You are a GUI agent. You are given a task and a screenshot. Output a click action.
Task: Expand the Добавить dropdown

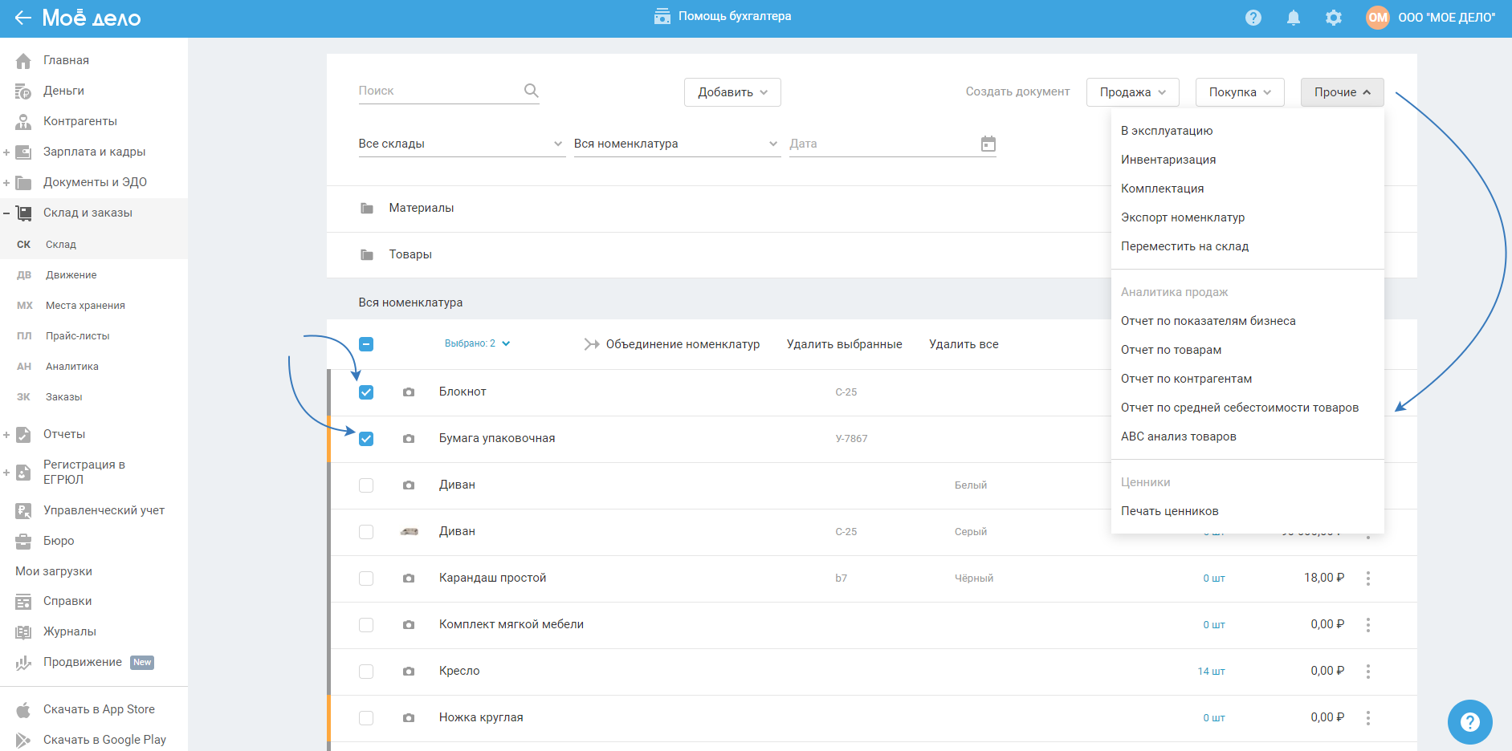click(x=732, y=92)
